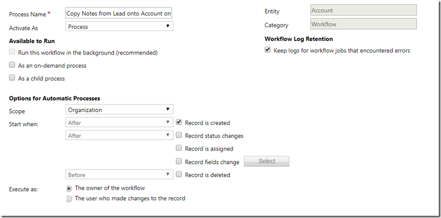Click the Category field showing Workflow
441x218 pixels.
363,24
